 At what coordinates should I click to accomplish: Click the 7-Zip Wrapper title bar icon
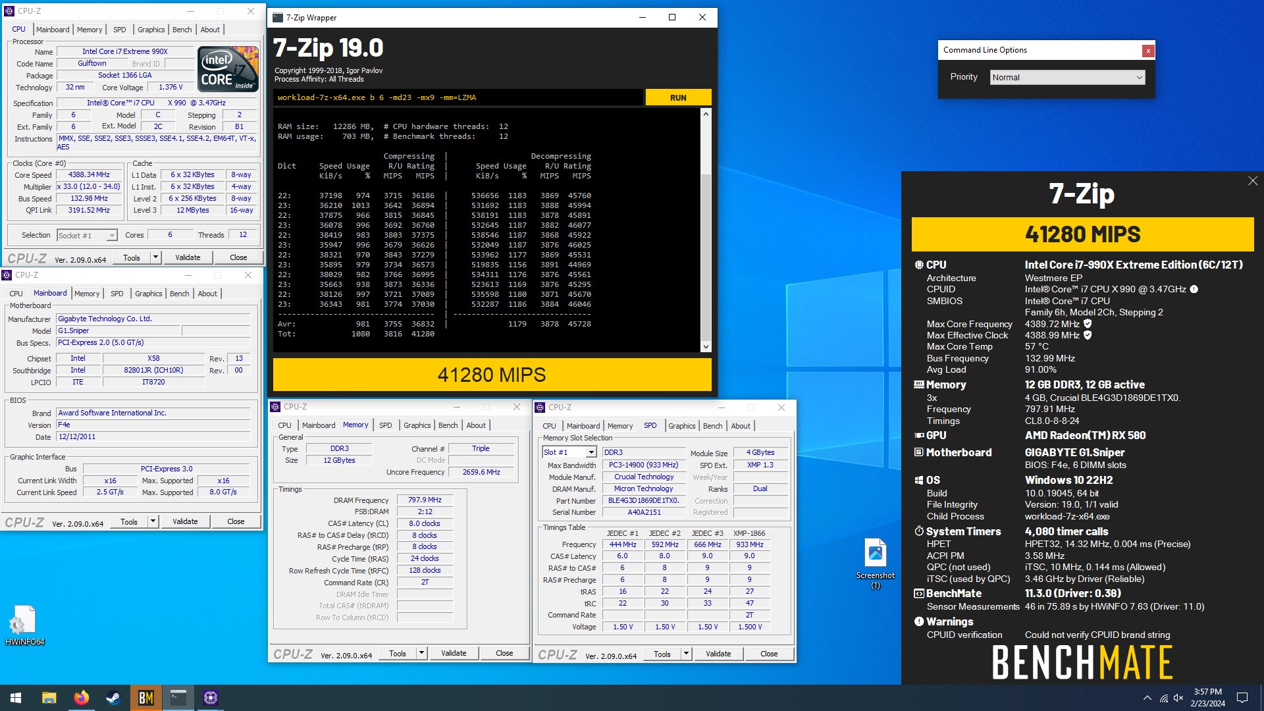click(278, 18)
